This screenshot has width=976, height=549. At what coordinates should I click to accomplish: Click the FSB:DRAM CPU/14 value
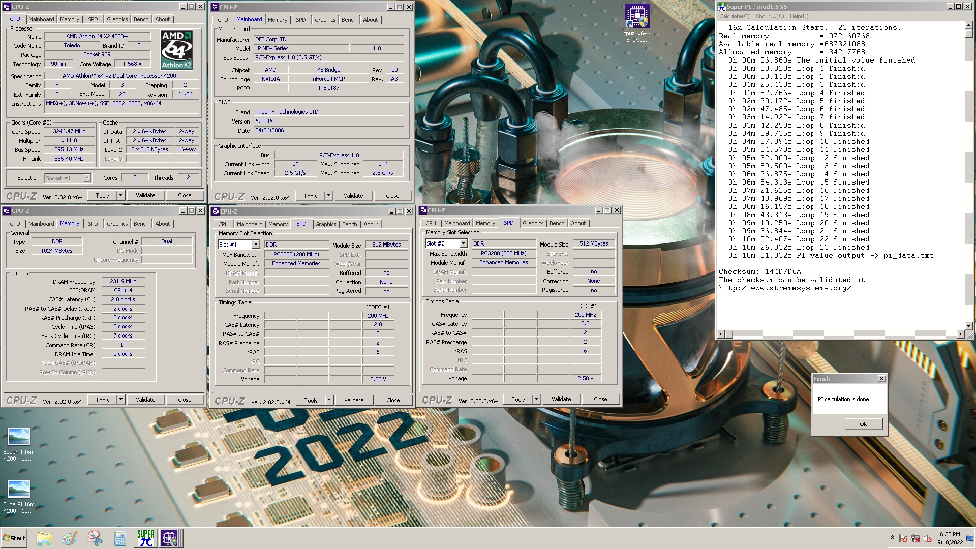pyautogui.click(x=123, y=290)
